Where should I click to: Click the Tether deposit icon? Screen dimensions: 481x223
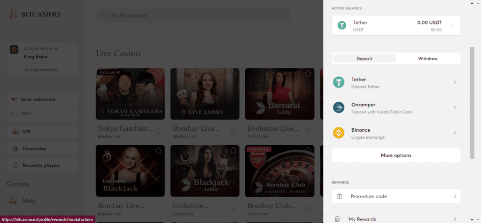coord(339,82)
